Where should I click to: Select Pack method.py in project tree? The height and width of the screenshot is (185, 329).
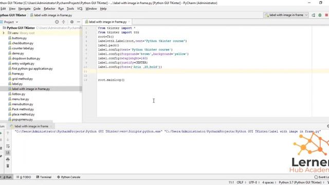pos(23,109)
